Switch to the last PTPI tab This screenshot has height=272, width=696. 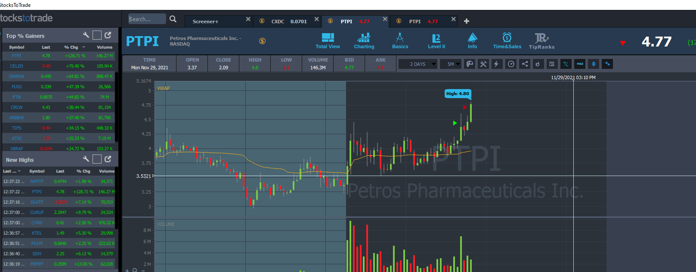click(x=424, y=22)
